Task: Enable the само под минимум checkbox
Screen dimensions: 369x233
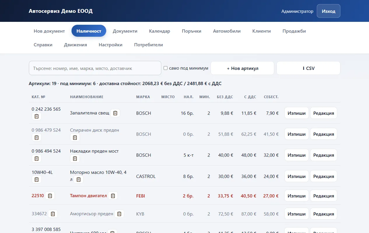Action: click(166, 68)
